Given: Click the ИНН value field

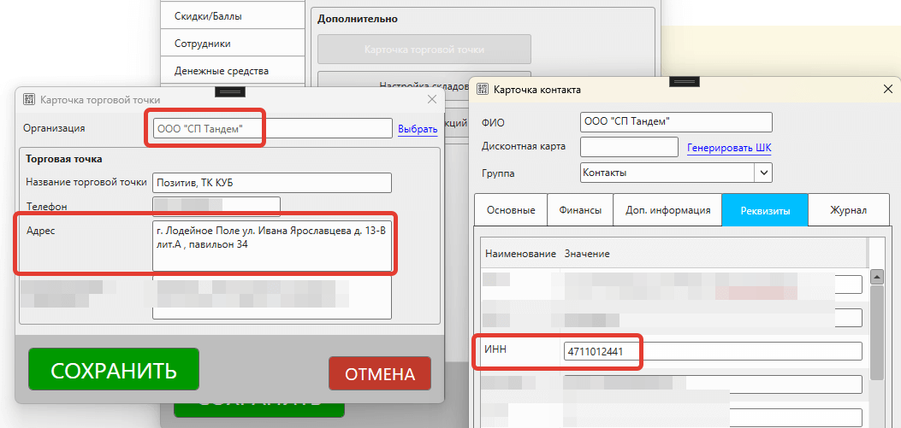Looking at the screenshot, I should [x=712, y=351].
